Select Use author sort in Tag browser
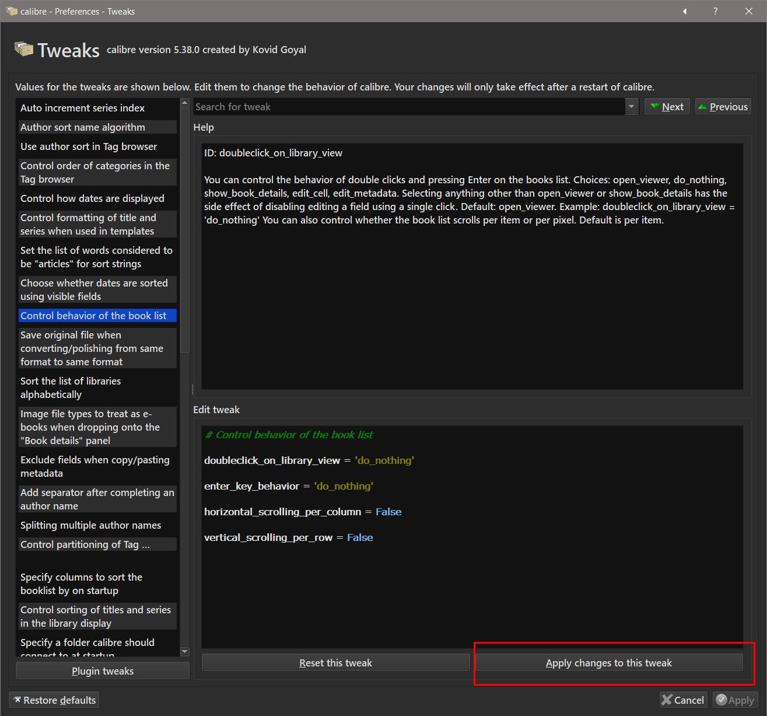Image resolution: width=767 pixels, height=716 pixels. [97, 146]
